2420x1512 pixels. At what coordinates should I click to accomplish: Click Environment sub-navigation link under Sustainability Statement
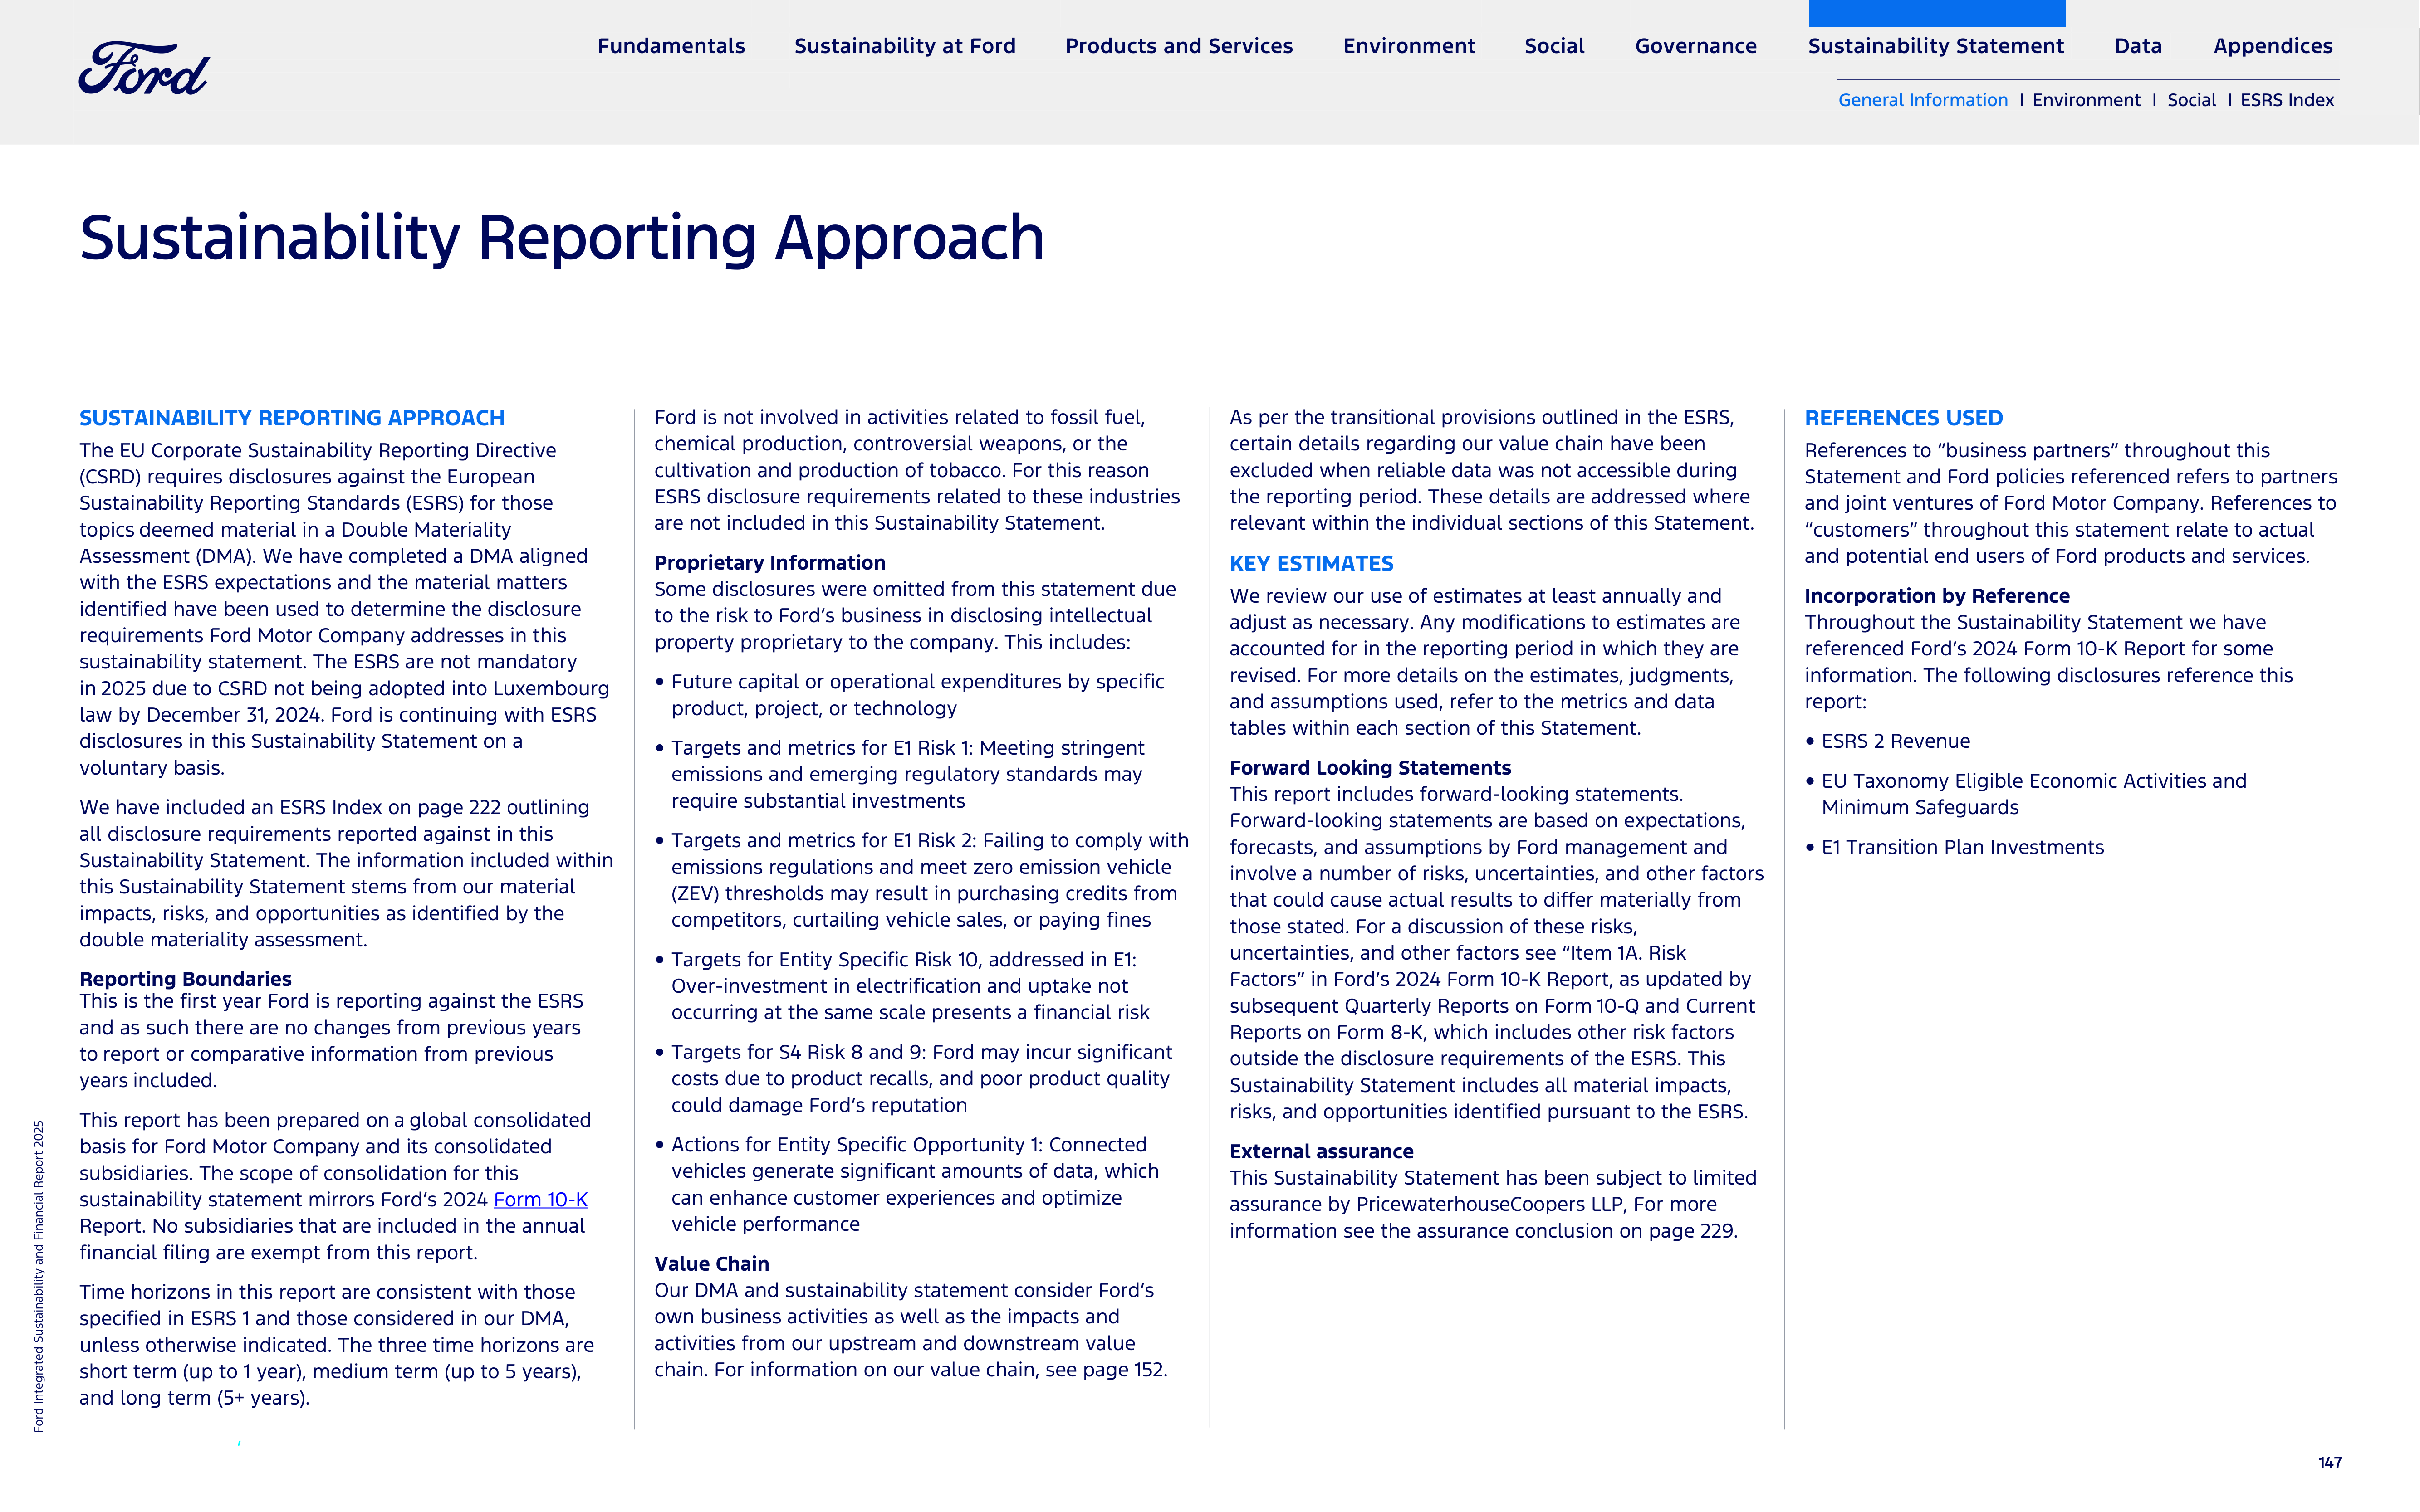pyautogui.click(x=2086, y=100)
